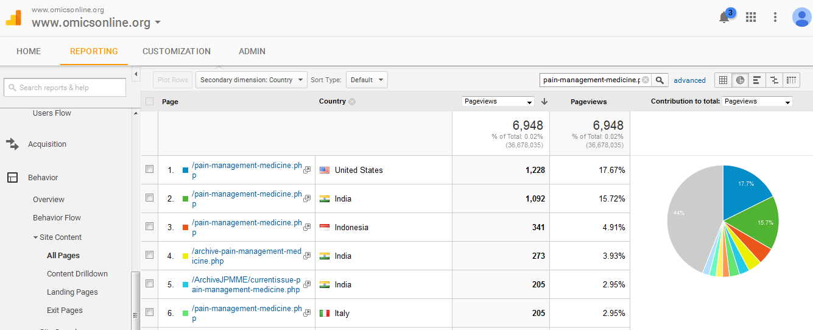
Task: Open the notifications bell icon
Action: [x=724, y=17]
